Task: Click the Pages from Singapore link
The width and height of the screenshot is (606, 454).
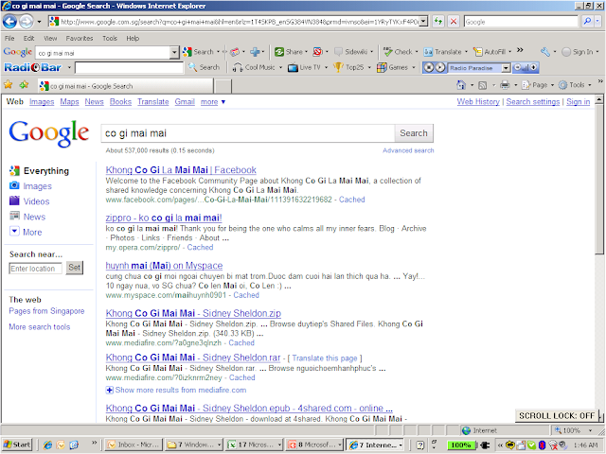Action: coord(46,311)
